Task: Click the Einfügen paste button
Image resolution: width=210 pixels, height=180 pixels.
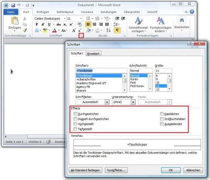Action: (x=15, y=24)
